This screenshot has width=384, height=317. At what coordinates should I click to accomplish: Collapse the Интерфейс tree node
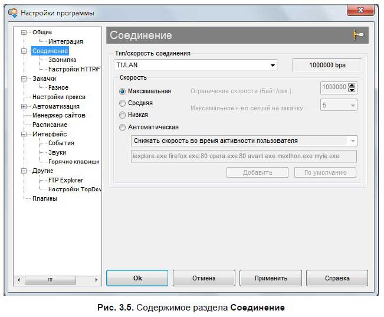24,135
